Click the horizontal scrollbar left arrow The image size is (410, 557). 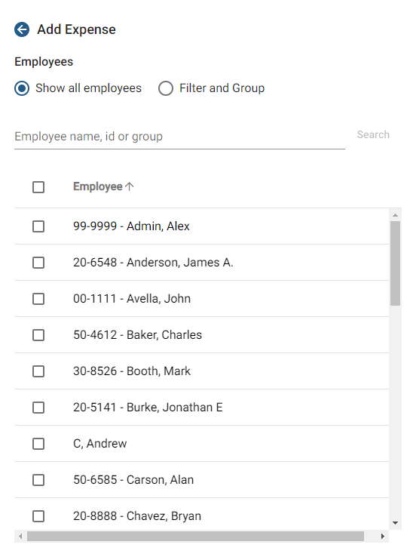click(20, 536)
